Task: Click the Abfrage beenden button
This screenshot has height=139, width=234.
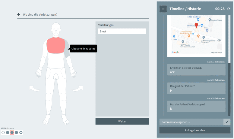Action: coord(195,130)
